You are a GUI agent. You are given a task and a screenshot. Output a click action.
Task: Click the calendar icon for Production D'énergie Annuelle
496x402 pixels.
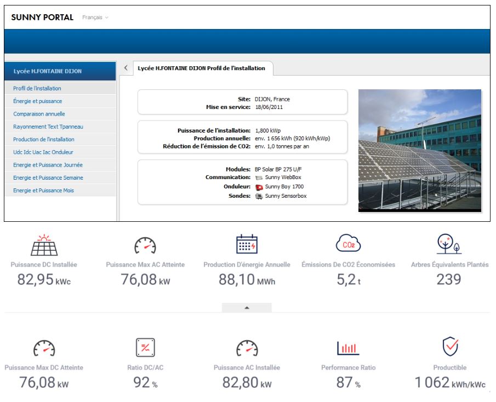[247, 244]
